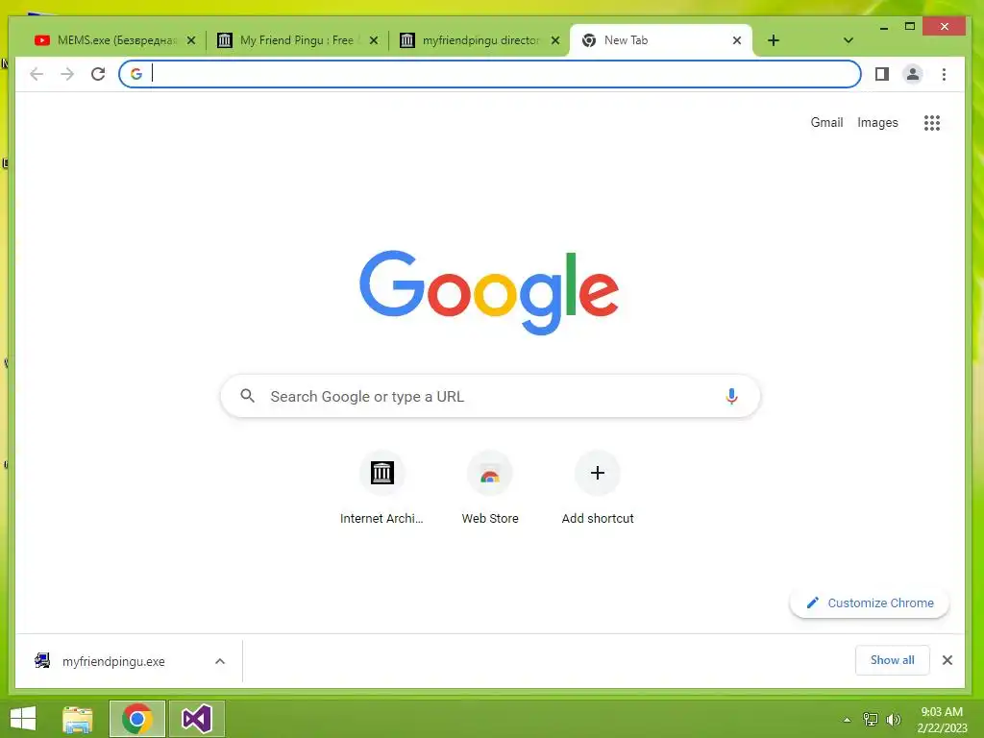
Task: Go back using the back arrow
Action: (x=37, y=74)
